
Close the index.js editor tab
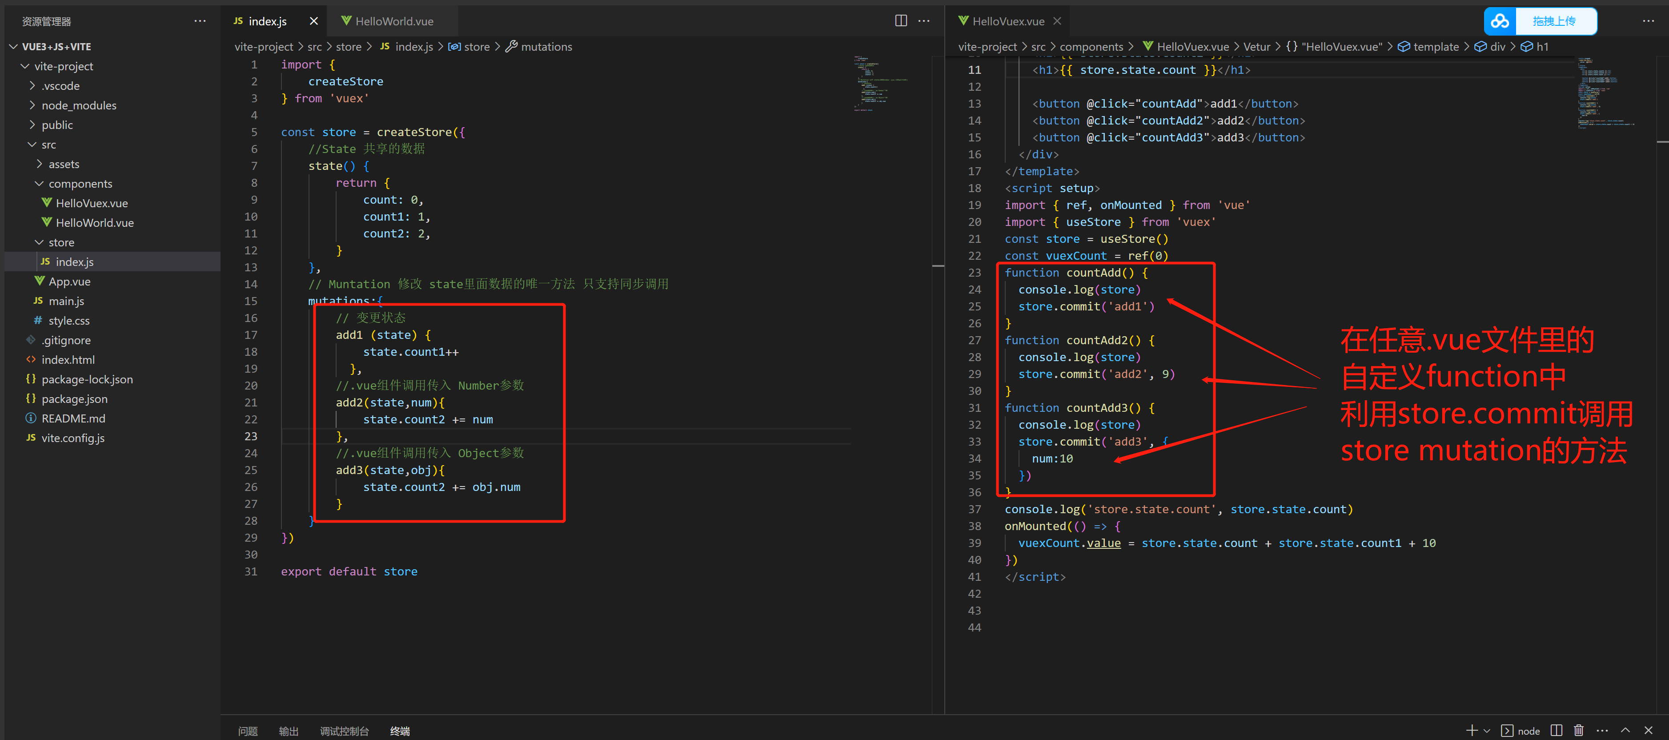coord(313,21)
